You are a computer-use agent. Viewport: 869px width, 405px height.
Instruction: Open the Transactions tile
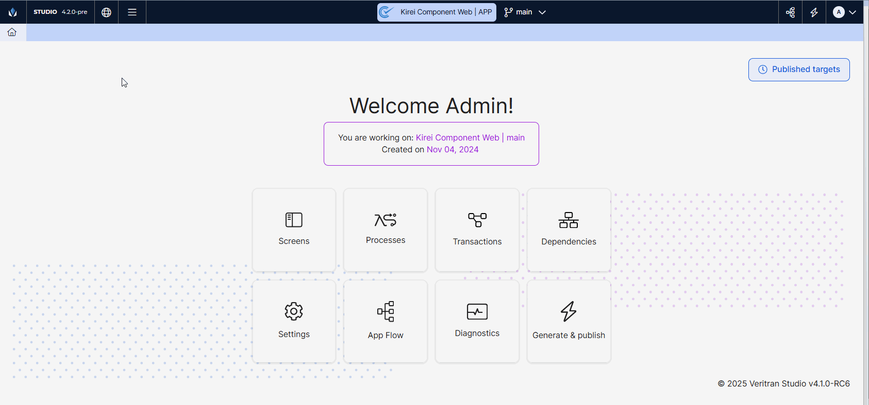click(477, 230)
